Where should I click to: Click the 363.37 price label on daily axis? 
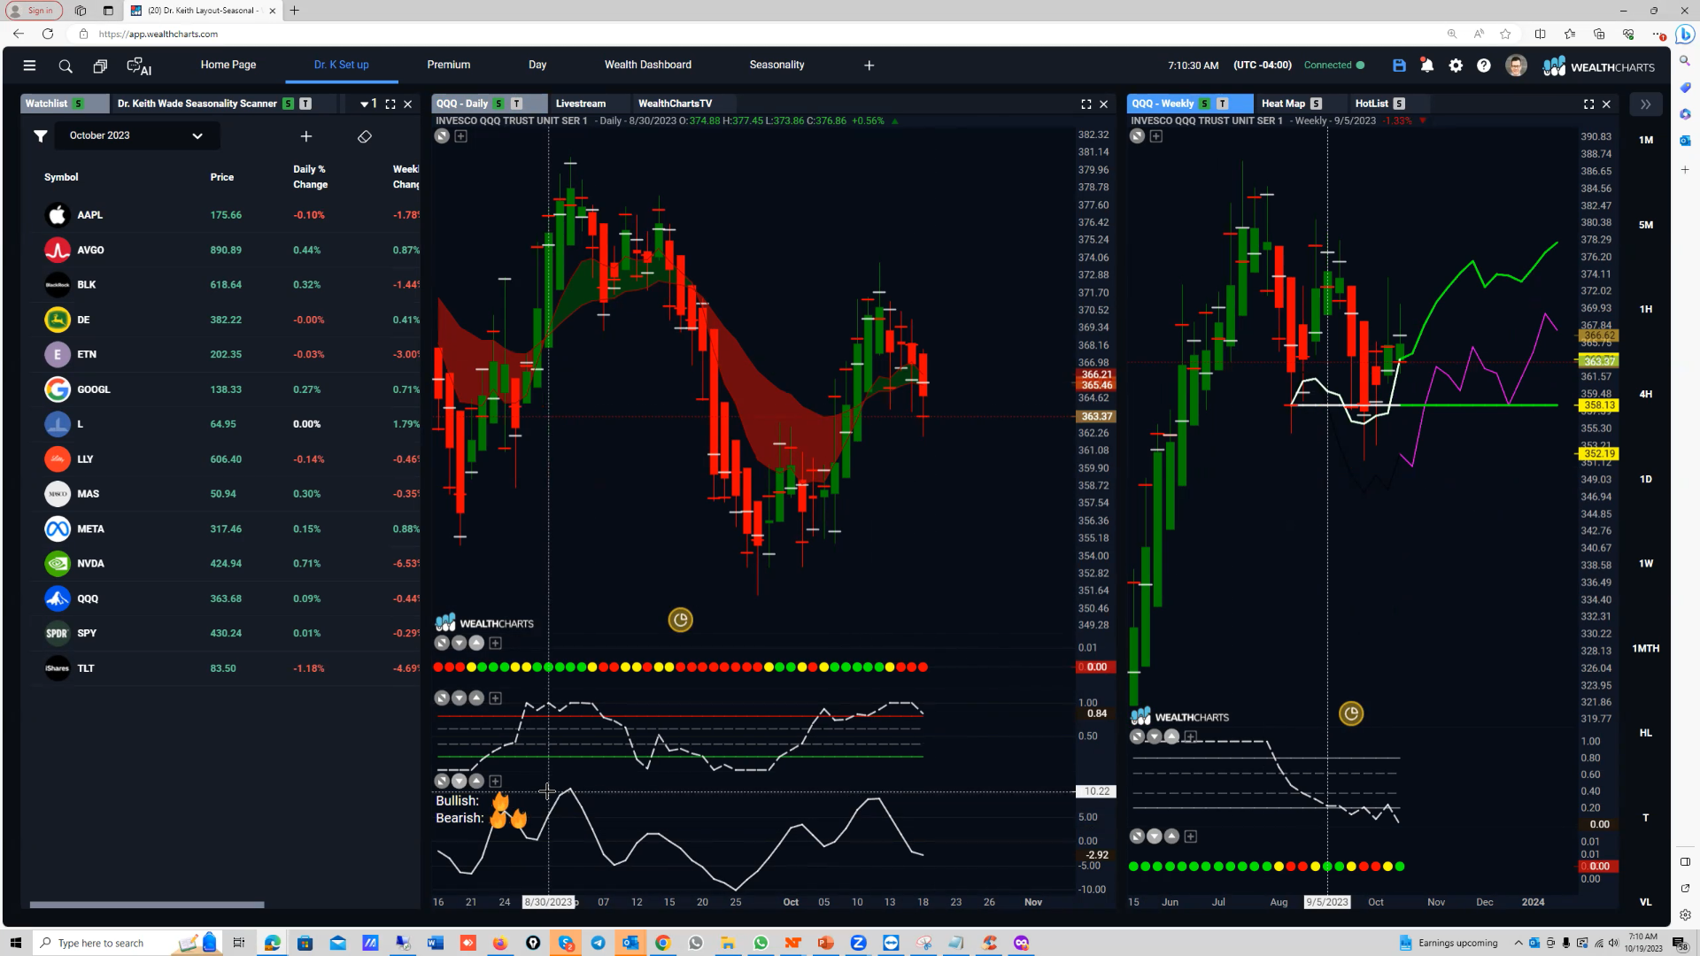[x=1095, y=417]
